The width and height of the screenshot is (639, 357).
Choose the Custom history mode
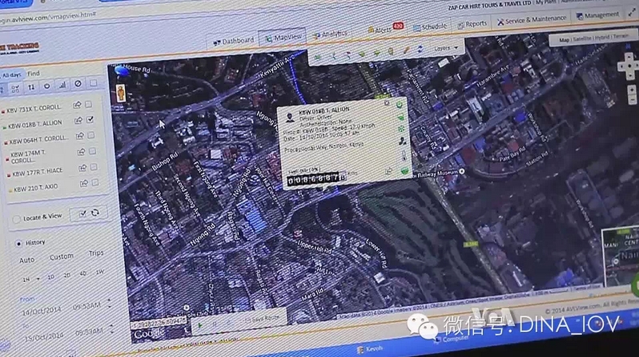click(x=62, y=257)
